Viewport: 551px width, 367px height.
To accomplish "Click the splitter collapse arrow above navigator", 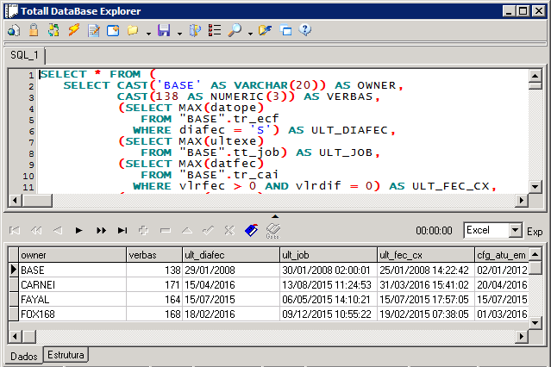I will point(275,216).
